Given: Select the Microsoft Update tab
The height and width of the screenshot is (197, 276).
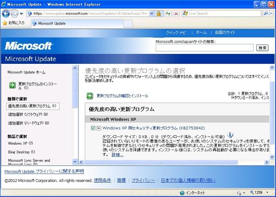Looking at the screenshot, I should (x=77, y=23).
